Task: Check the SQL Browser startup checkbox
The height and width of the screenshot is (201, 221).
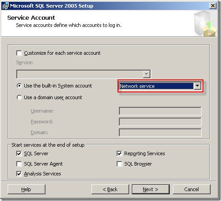Action: (x=119, y=164)
